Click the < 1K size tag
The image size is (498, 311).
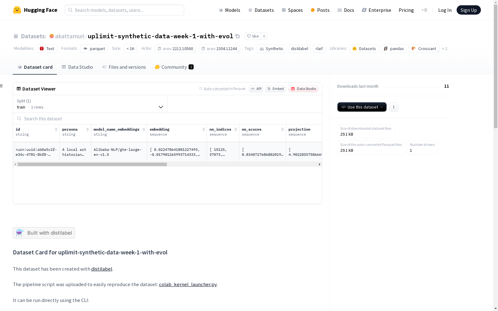point(130,49)
